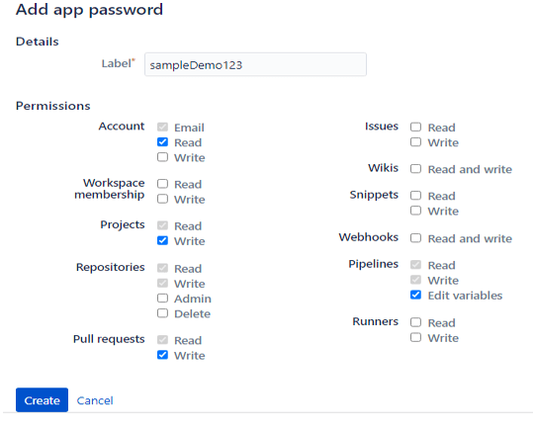
Task: Enable the Account Write checkbox
Action: tap(162, 157)
